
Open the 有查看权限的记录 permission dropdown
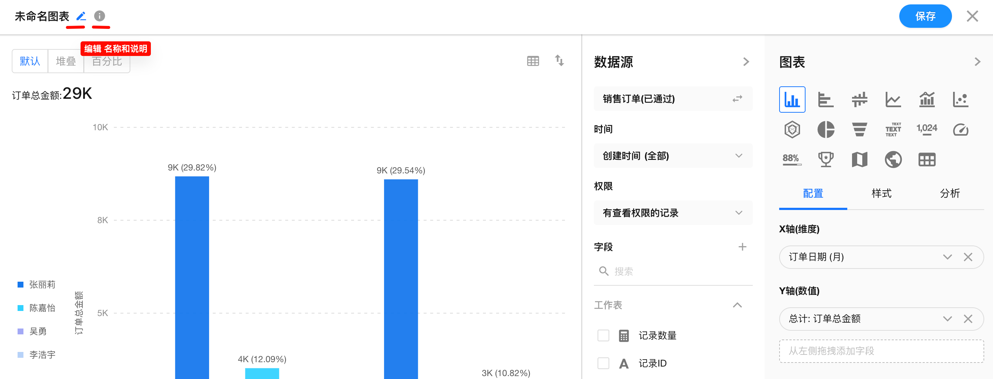coord(673,213)
